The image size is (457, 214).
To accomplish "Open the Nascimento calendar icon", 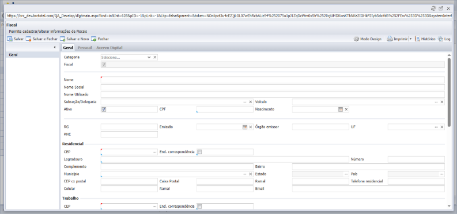I will coord(341,109).
